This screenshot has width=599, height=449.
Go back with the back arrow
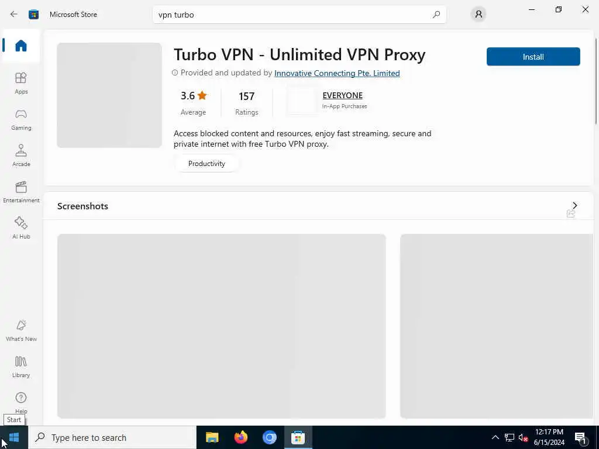14,15
